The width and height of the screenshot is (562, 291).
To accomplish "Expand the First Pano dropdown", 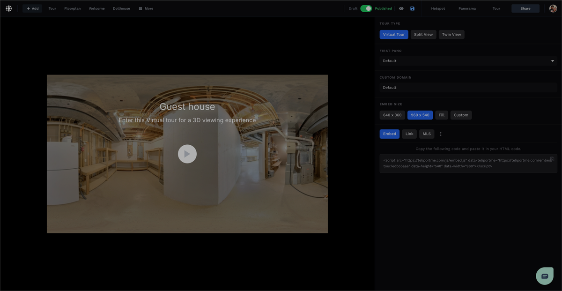I will tap(468, 61).
